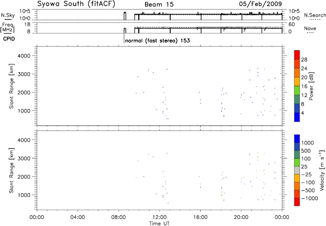Click the 'CPID' label

9,39
